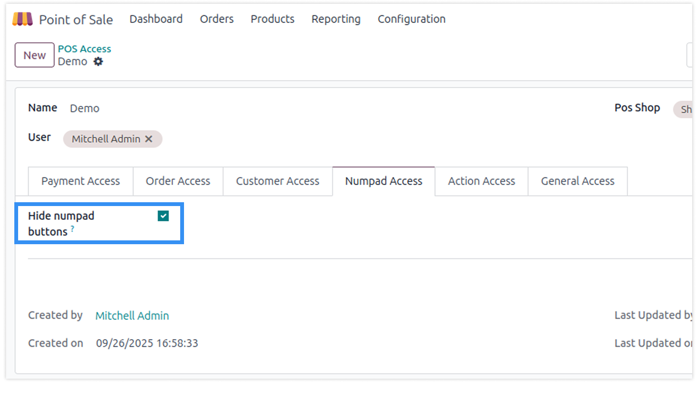This screenshot has height=393, width=696.
Task: Open the Action Access tab
Action: pyautogui.click(x=481, y=181)
